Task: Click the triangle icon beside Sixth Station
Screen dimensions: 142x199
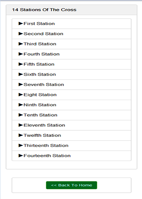Action: point(21,74)
